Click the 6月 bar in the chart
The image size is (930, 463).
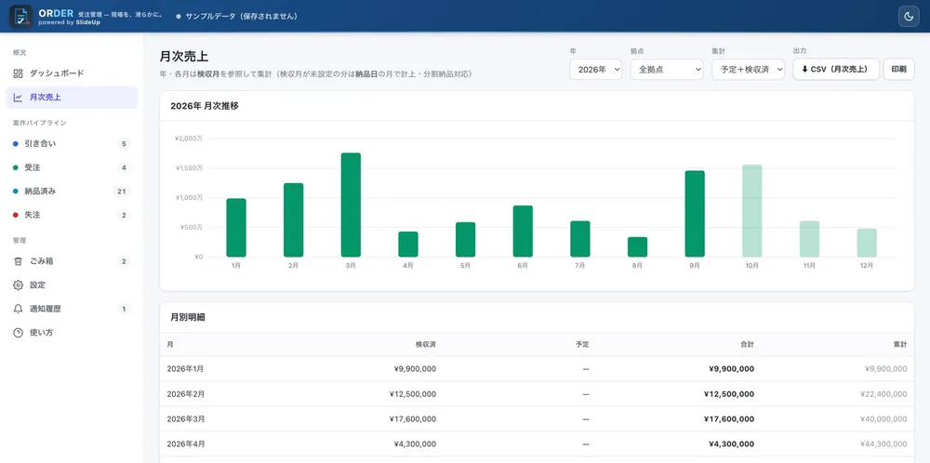point(523,231)
